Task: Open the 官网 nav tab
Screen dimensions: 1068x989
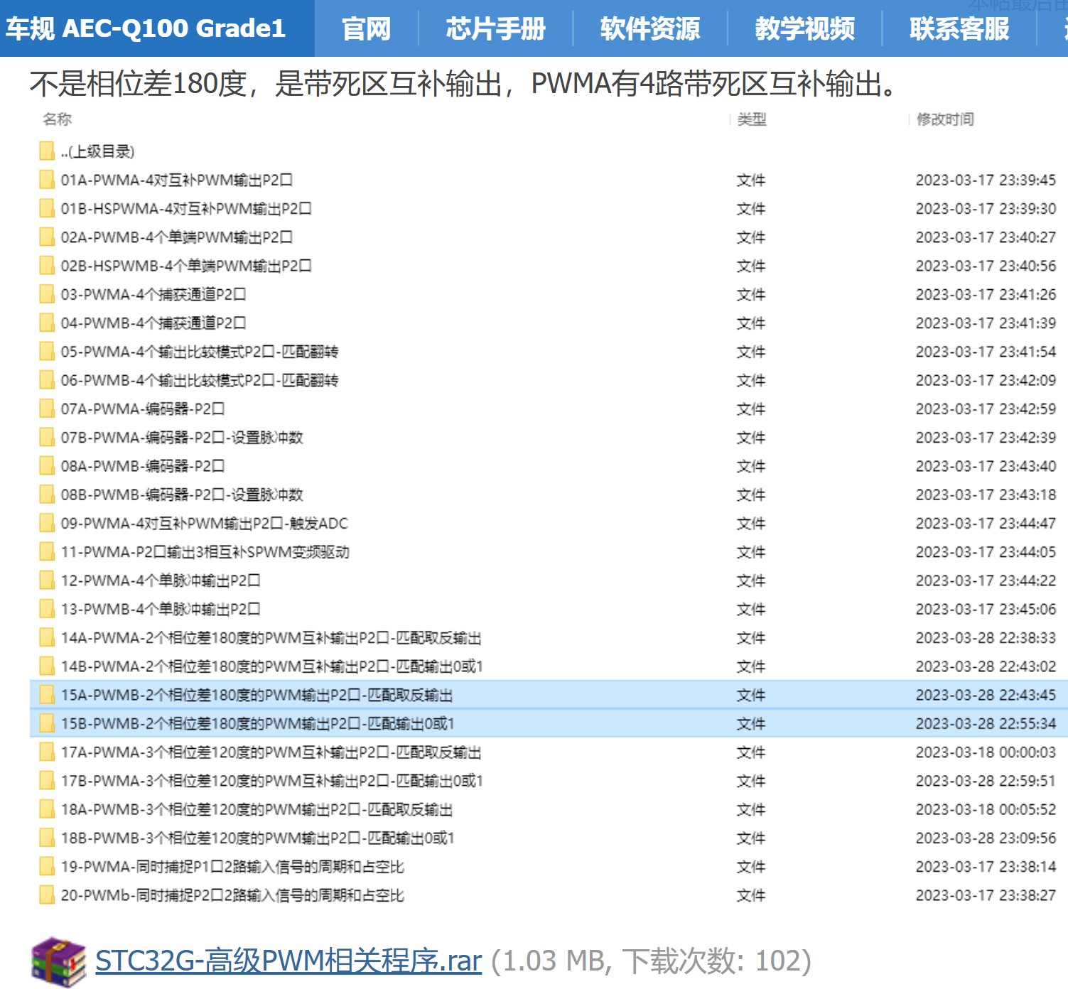Action: [x=366, y=28]
